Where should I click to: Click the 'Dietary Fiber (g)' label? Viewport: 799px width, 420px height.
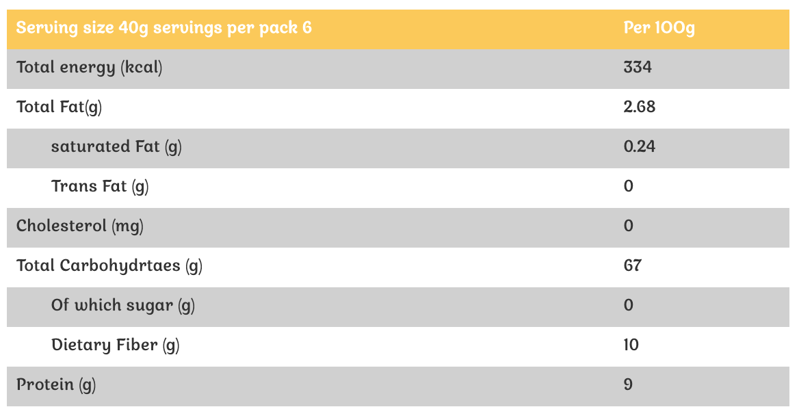(x=115, y=345)
